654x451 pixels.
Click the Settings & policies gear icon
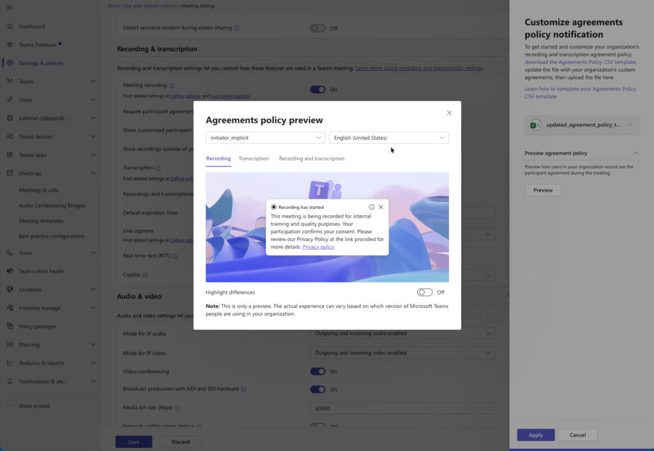[x=10, y=63]
